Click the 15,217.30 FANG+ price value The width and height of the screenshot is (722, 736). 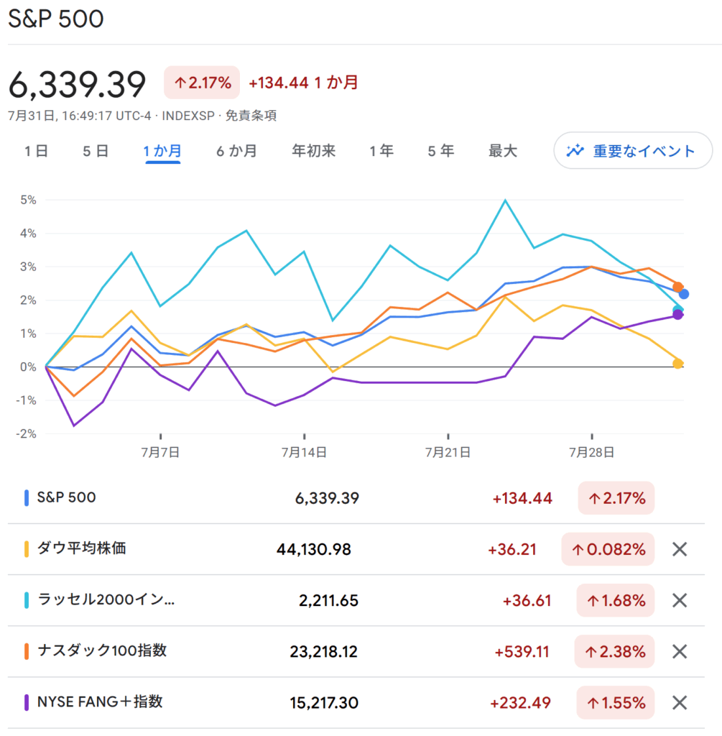(x=324, y=703)
